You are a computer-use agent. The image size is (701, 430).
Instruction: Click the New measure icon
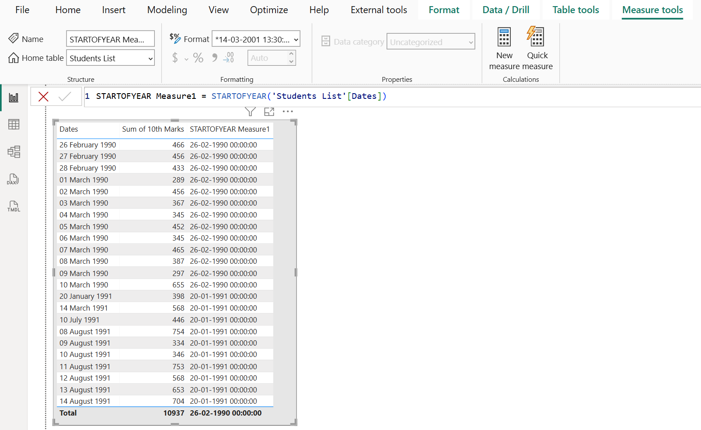click(x=504, y=38)
